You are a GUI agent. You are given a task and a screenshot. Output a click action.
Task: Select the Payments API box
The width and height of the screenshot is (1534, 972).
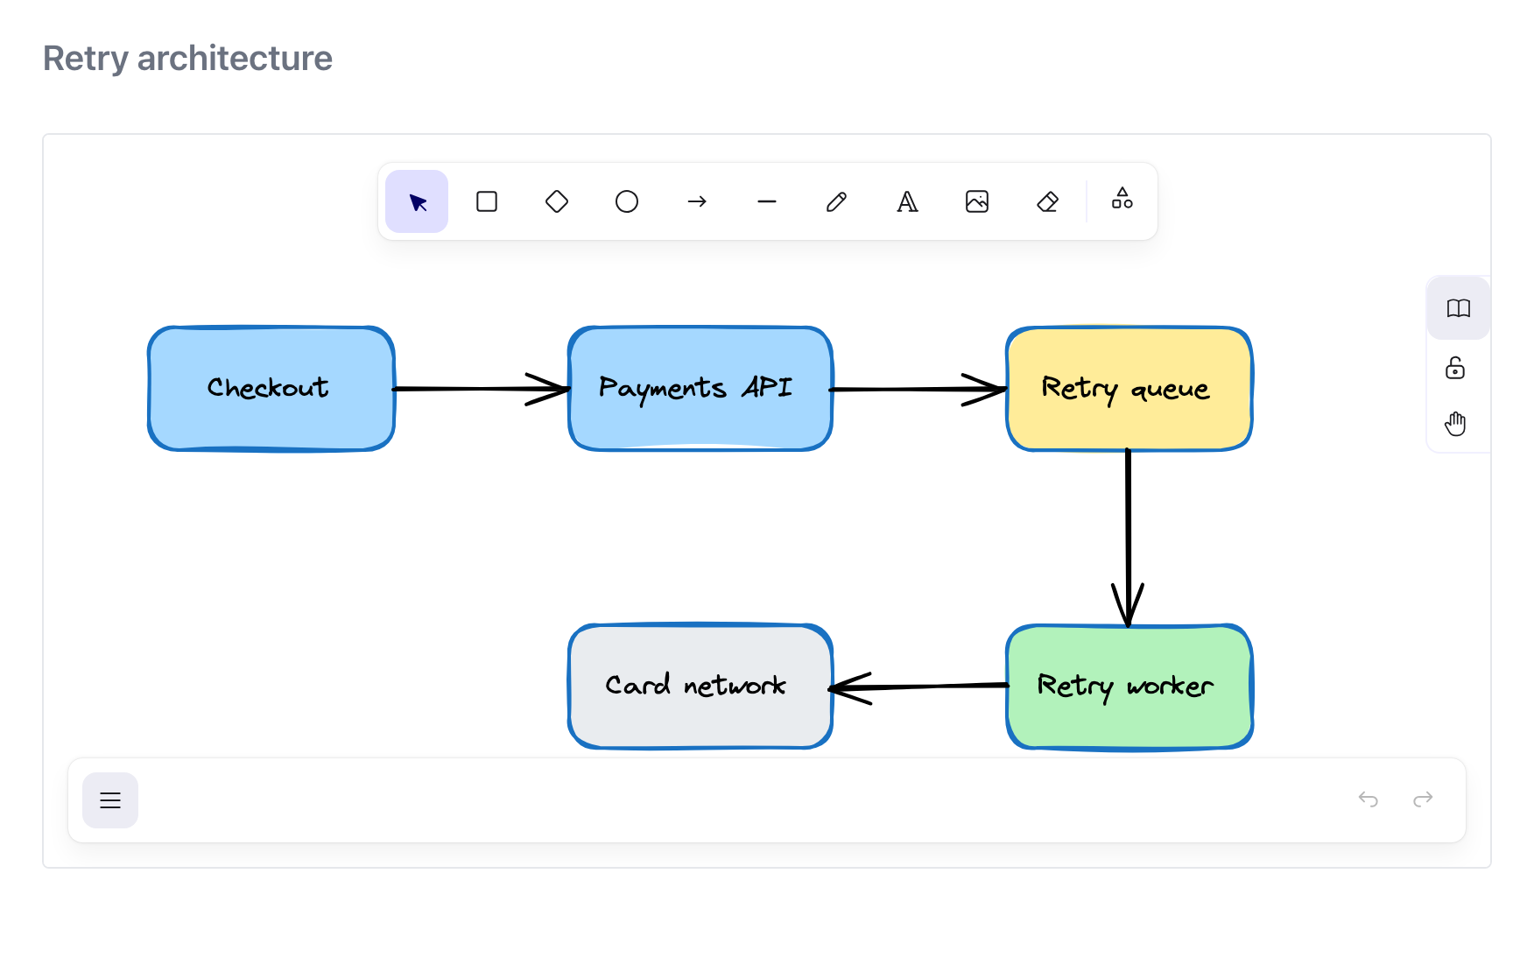click(700, 389)
